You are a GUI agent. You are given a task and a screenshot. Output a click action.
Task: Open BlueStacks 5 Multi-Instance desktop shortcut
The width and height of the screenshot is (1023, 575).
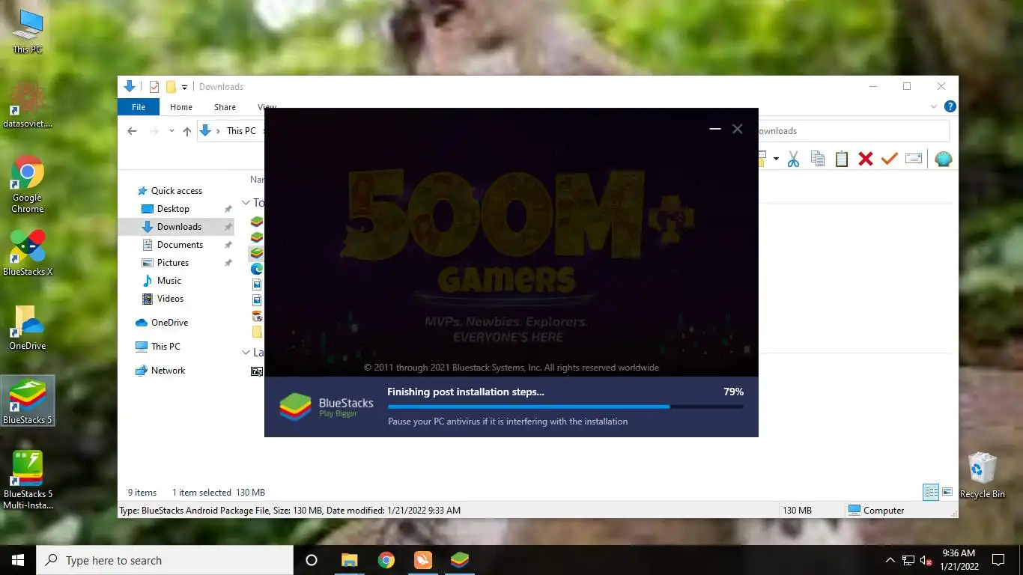click(x=28, y=480)
